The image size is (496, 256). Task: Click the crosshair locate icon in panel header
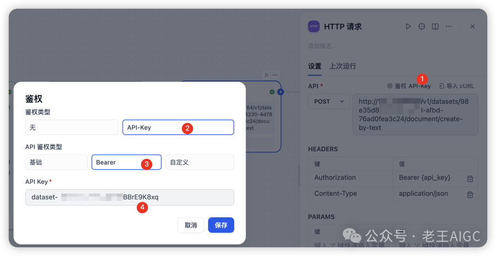tap(422, 27)
